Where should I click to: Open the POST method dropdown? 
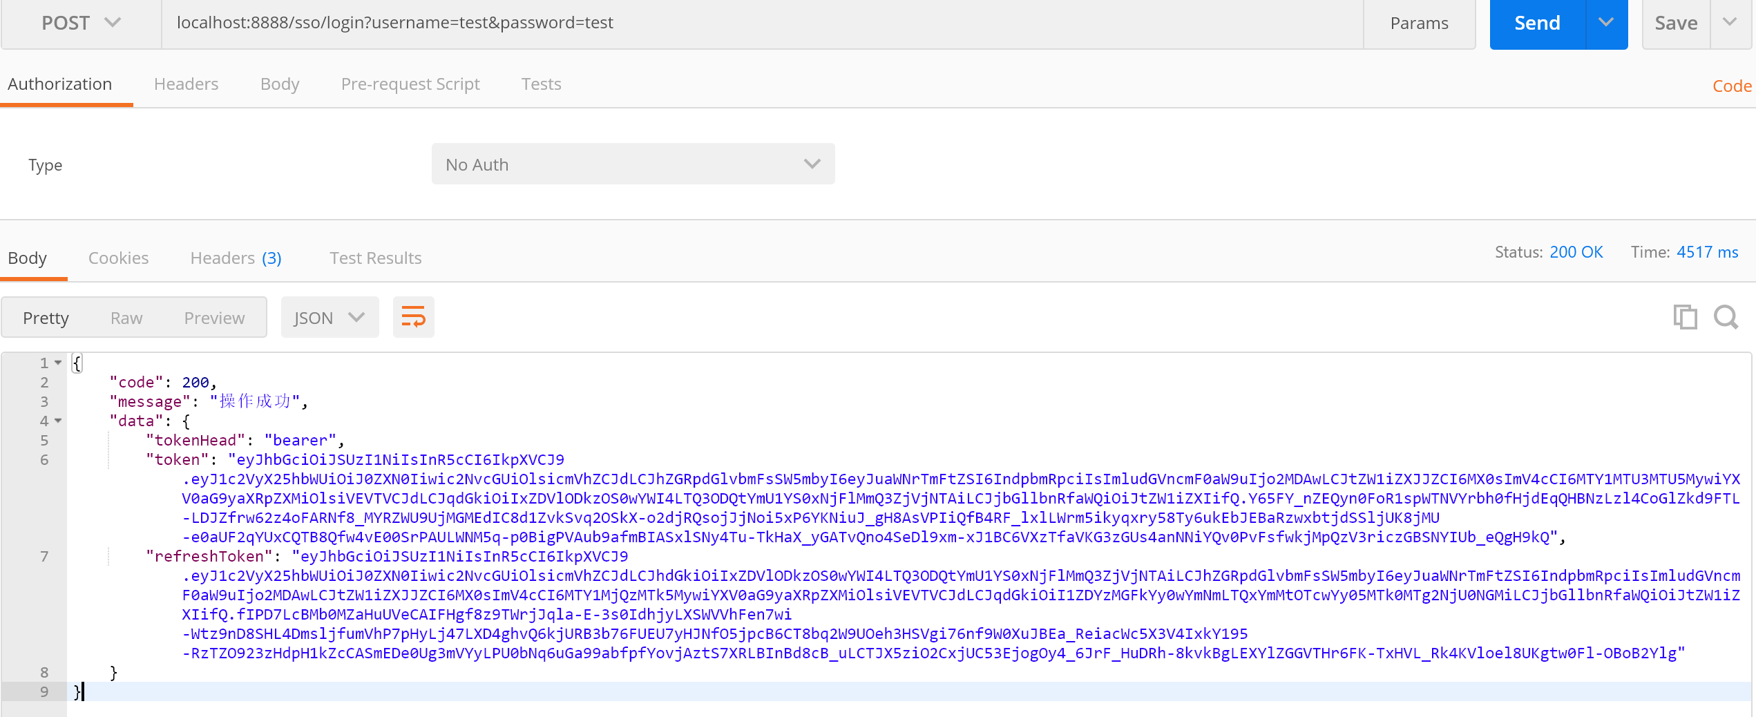pyautogui.click(x=81, y=23)
